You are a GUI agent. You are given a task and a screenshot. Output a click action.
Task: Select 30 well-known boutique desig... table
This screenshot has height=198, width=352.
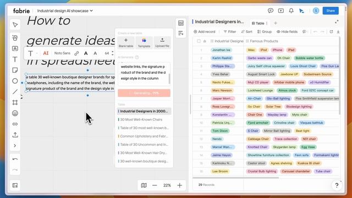click(x=144, y=161)
